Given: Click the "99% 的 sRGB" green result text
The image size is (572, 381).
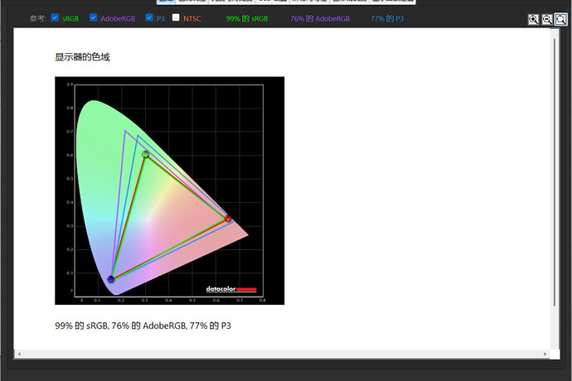Looking at the screenshot, I should coord(247,18).
